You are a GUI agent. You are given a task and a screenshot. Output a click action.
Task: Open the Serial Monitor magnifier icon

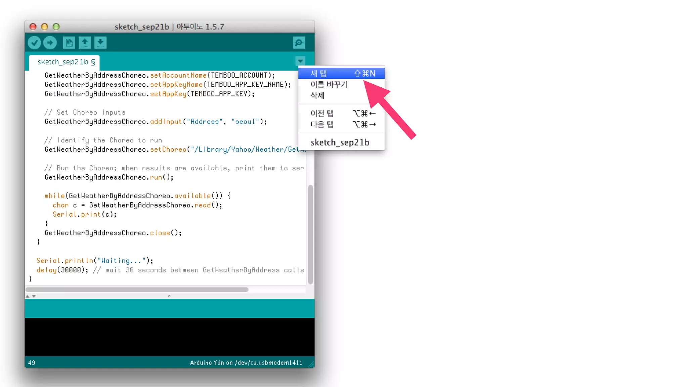(x=299, y=43)
